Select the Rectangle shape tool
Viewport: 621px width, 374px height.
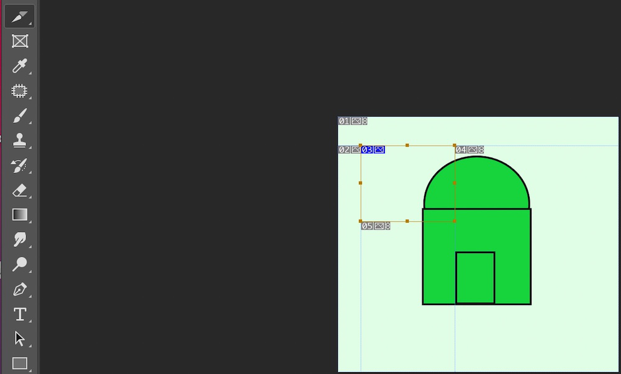[x=19, y=363]
